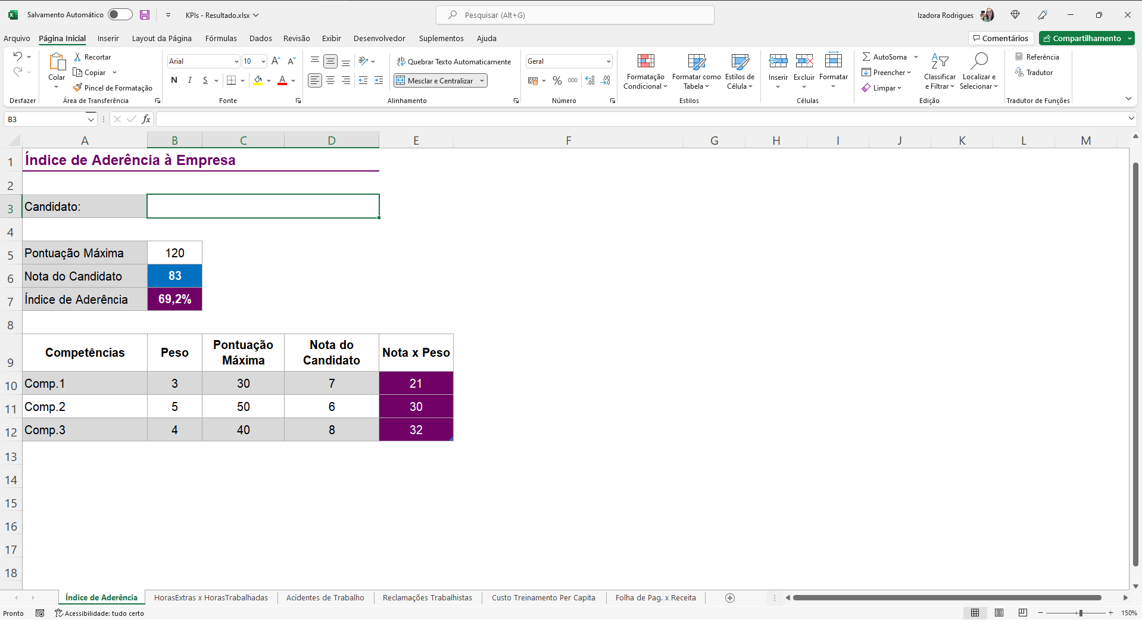The height and width of the screenshot is (620, 1142).
Task: Expand the Geral number format dropdown
Action: (609, 61)
